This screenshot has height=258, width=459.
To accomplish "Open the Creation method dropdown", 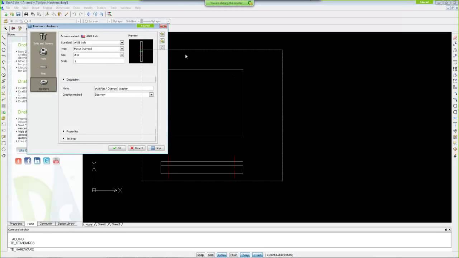I will point(151,95).
